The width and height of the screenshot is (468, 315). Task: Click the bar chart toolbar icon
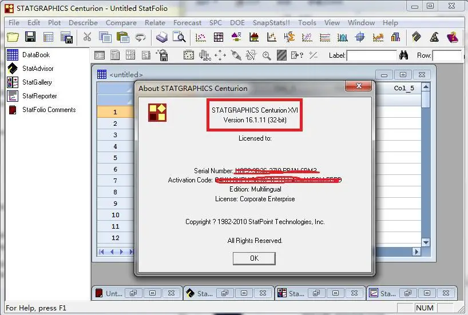(395, 37)
